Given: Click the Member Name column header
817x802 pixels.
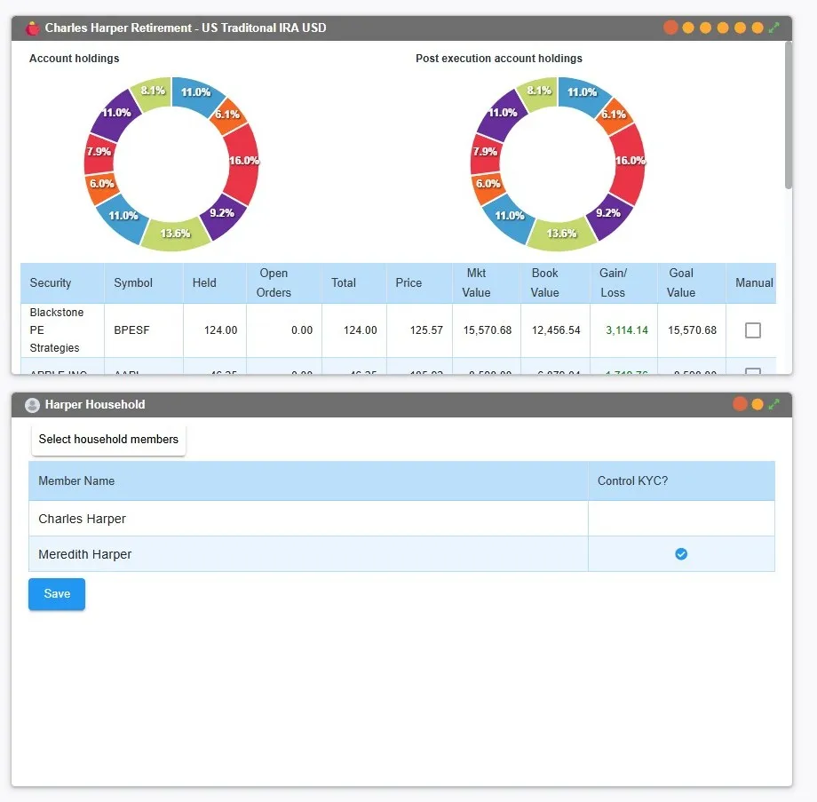Looking at the screenshot, I should [x=76, y=480].
